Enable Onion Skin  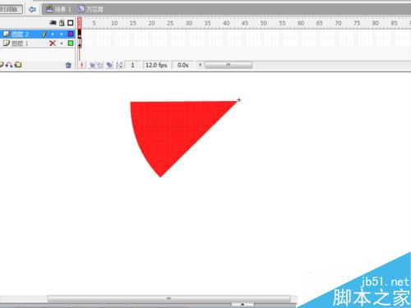[x=92, y=65]
